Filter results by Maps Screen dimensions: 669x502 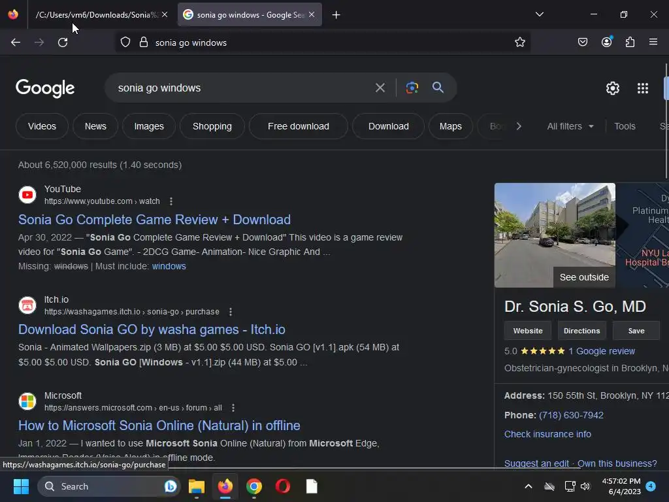tap(451, 126)
